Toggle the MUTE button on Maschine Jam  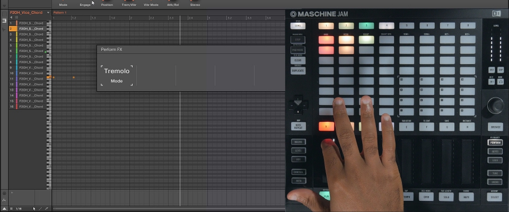466,197
